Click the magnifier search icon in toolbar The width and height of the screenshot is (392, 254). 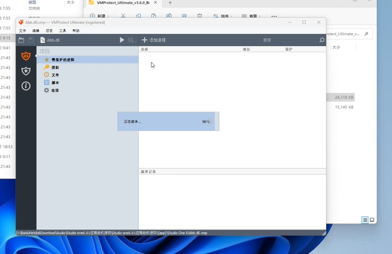(322, 40)
